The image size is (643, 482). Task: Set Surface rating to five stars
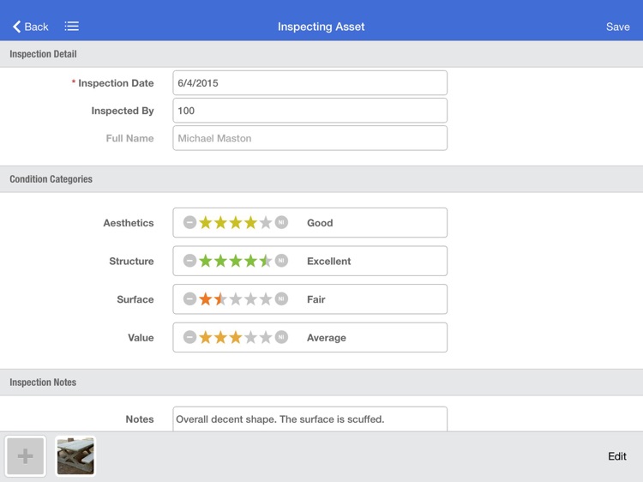[266, 298]
